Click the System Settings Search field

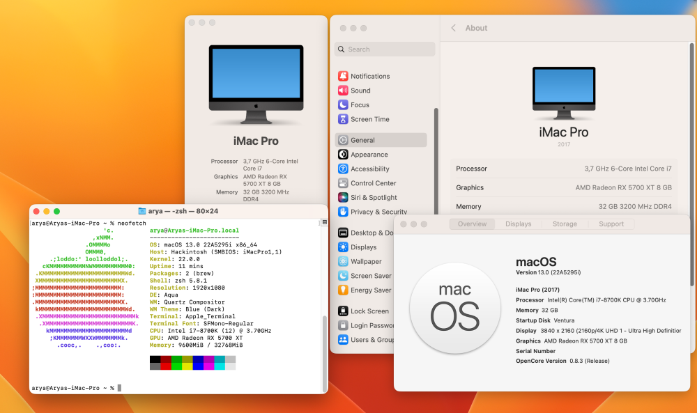click(x=385, y=49)
